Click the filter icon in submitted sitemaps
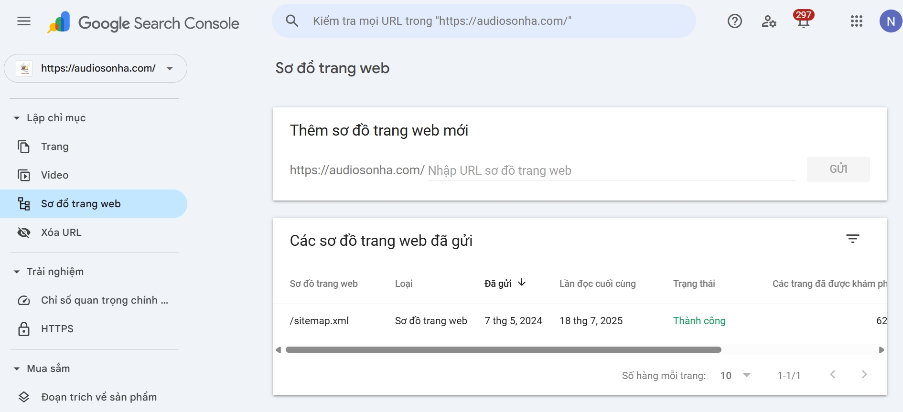 (852, 239)
